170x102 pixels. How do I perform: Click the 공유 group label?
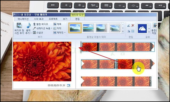(x=148, y=37)
